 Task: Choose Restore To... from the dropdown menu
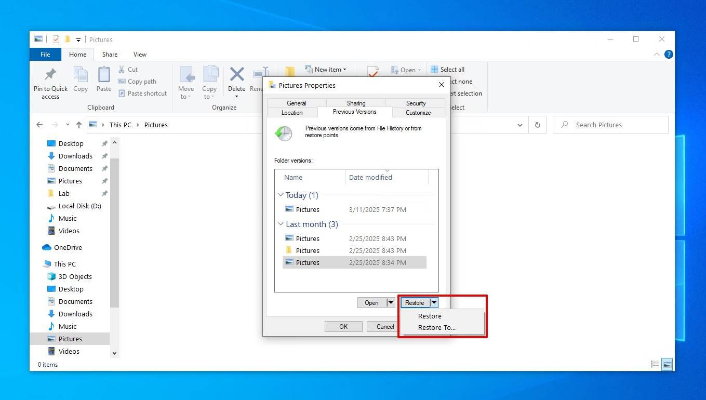436,327
